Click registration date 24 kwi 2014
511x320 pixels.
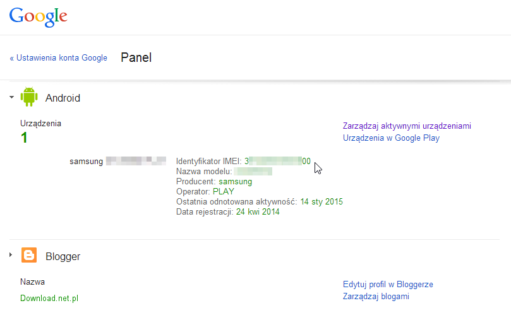click(x=258, y=211)
